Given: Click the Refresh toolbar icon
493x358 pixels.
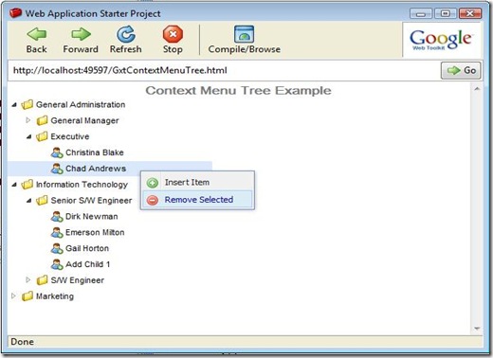Looking at the screenshot, I should coord(126,34).
